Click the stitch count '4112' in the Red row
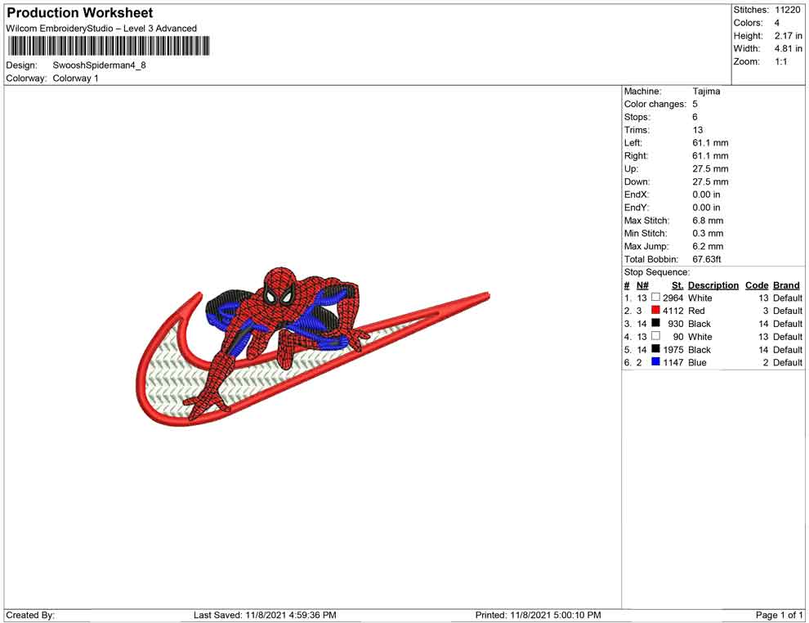This screenshot has width=809, height=623. click(x=673, y=311)
